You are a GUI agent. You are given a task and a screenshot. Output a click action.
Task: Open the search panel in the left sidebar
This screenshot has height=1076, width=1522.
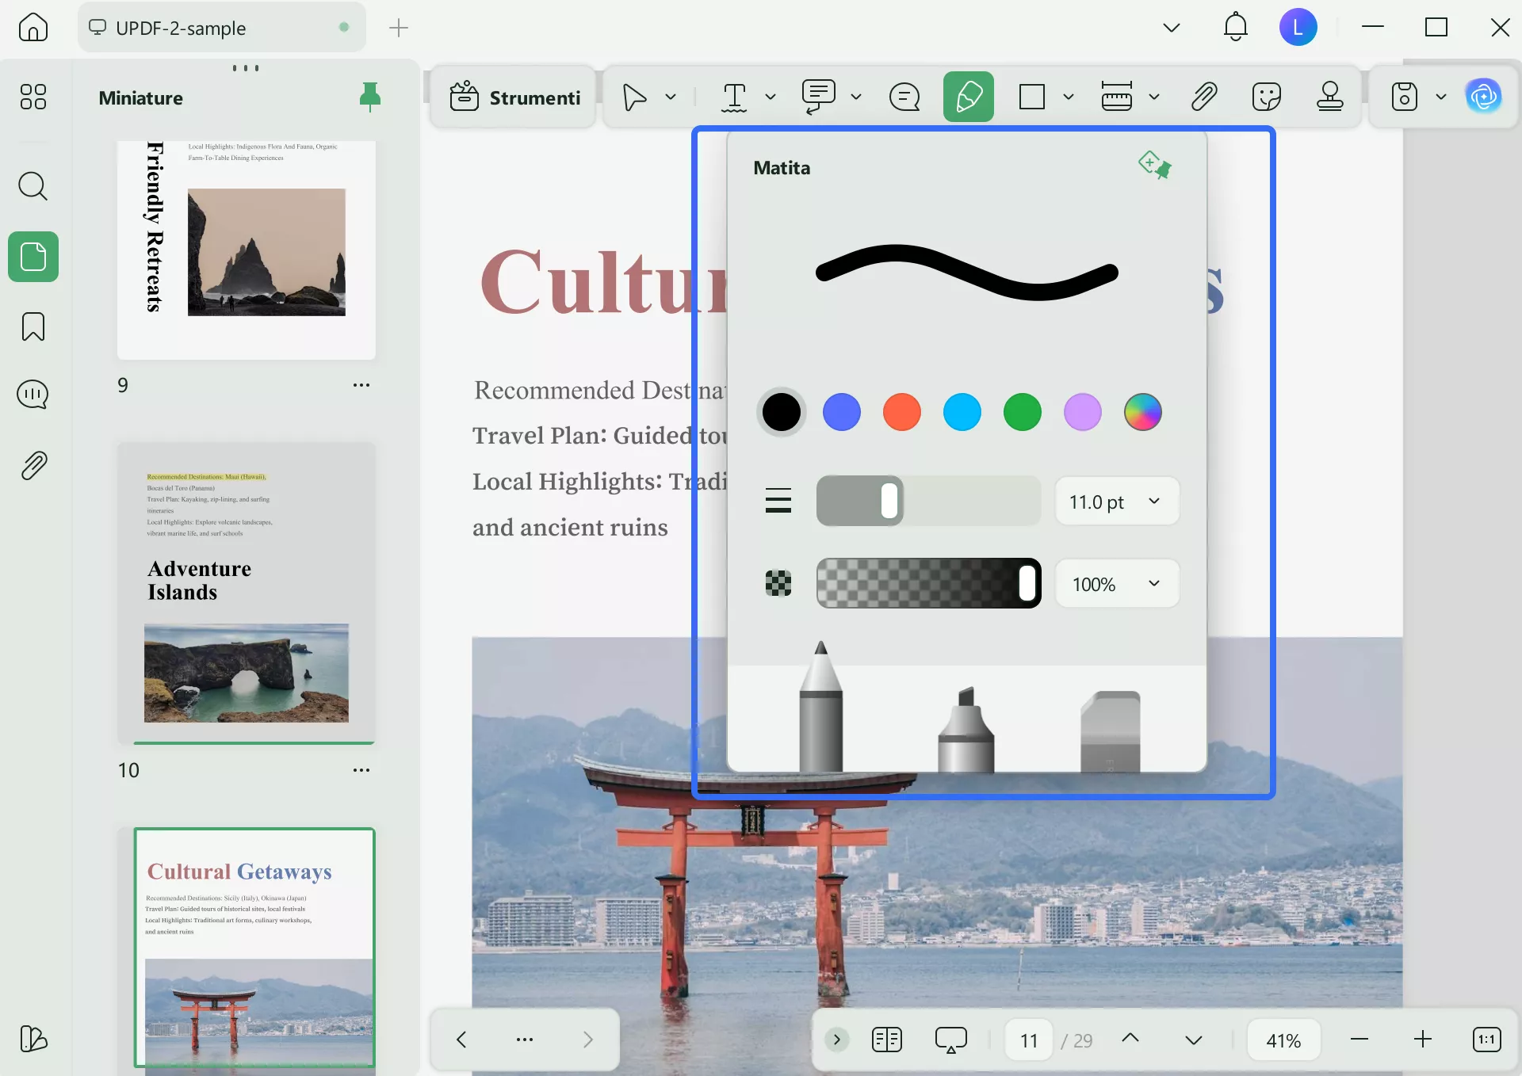coord(33,187)
